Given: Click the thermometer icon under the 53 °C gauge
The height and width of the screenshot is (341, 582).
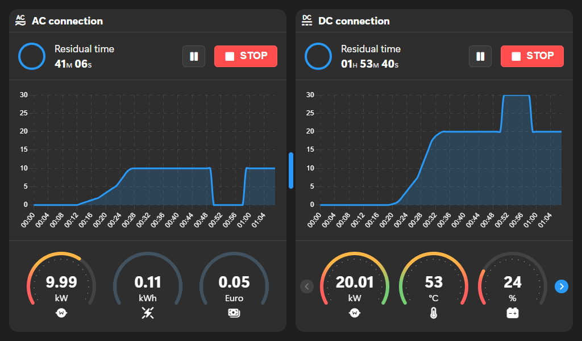Looking at the screenshot, I should click(x=434, y=313).
